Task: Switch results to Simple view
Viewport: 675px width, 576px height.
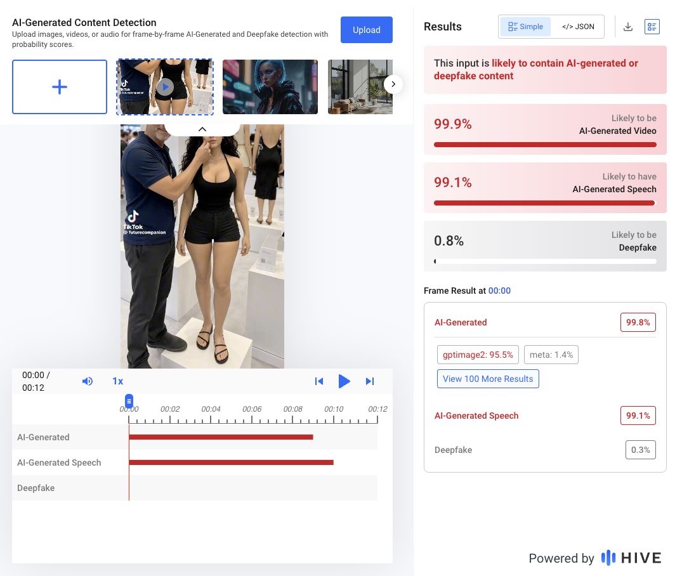Action: pyautogui.click(x=526, y=27)
